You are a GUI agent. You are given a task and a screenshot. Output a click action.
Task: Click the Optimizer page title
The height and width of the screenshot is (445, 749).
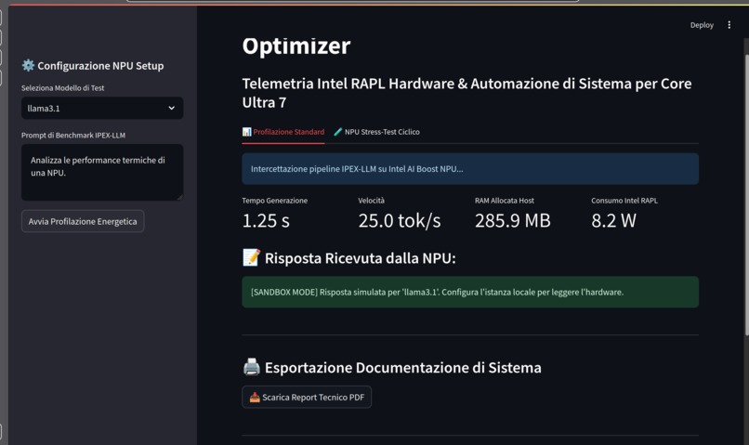point(296,46)
